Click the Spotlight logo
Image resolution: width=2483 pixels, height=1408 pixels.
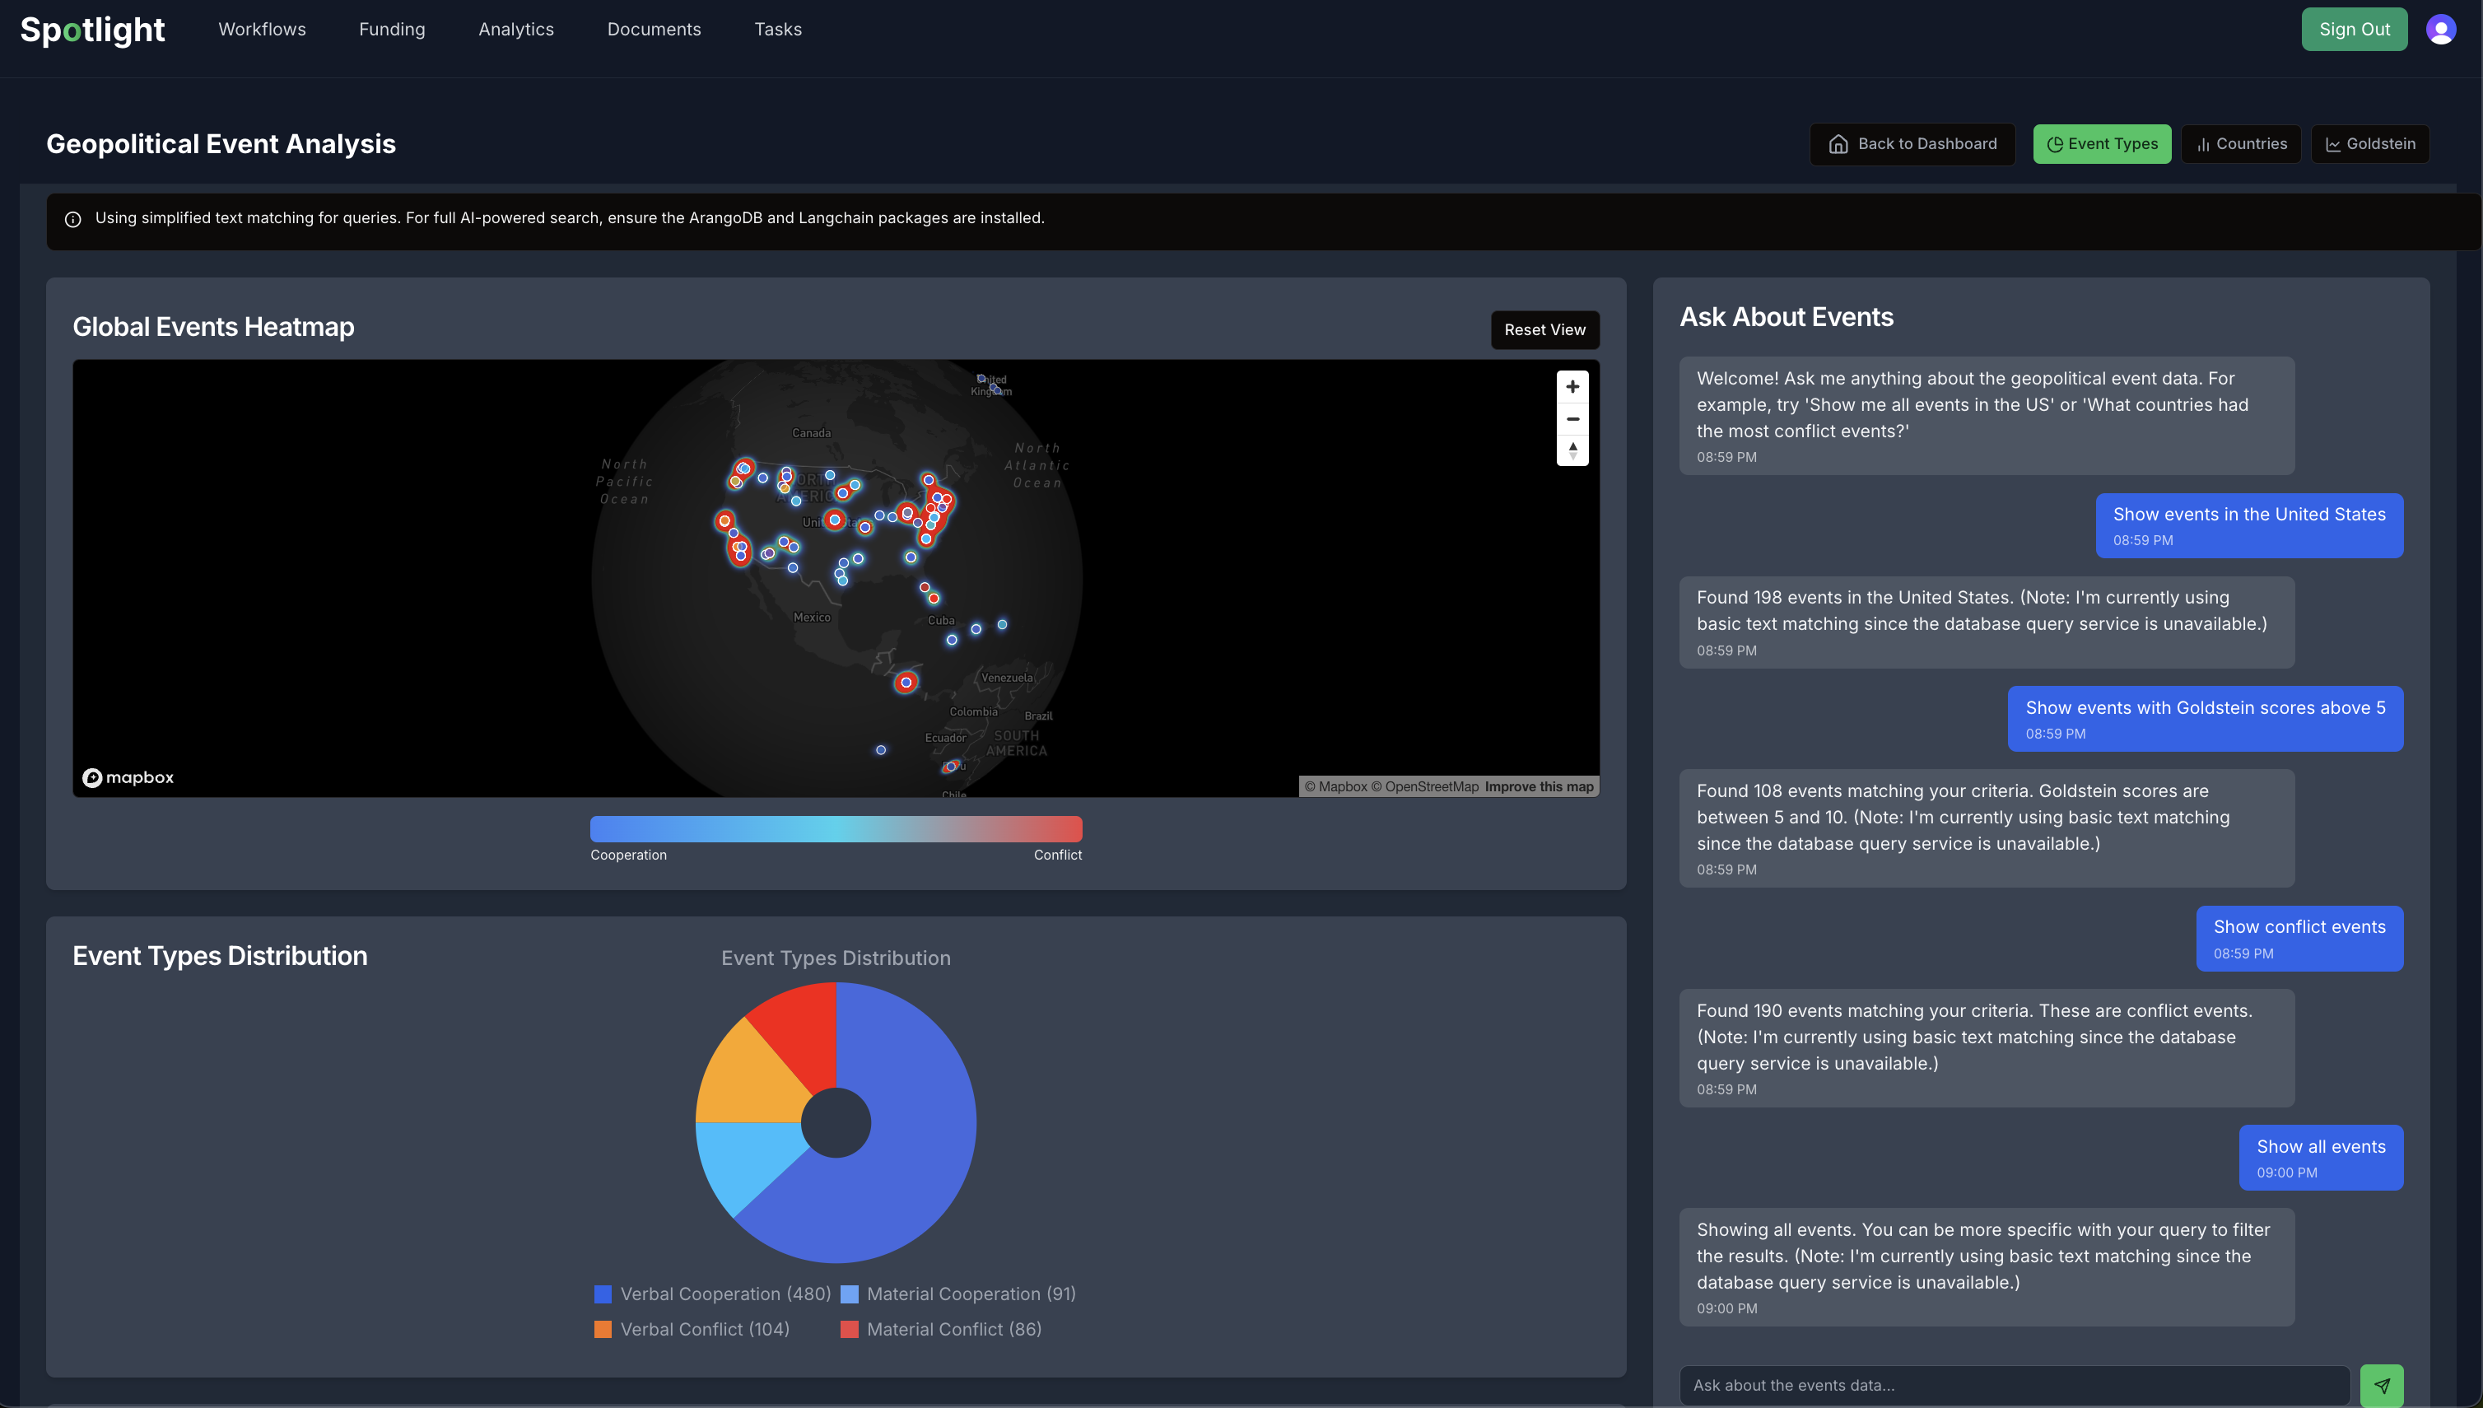(x=93, y=29)
